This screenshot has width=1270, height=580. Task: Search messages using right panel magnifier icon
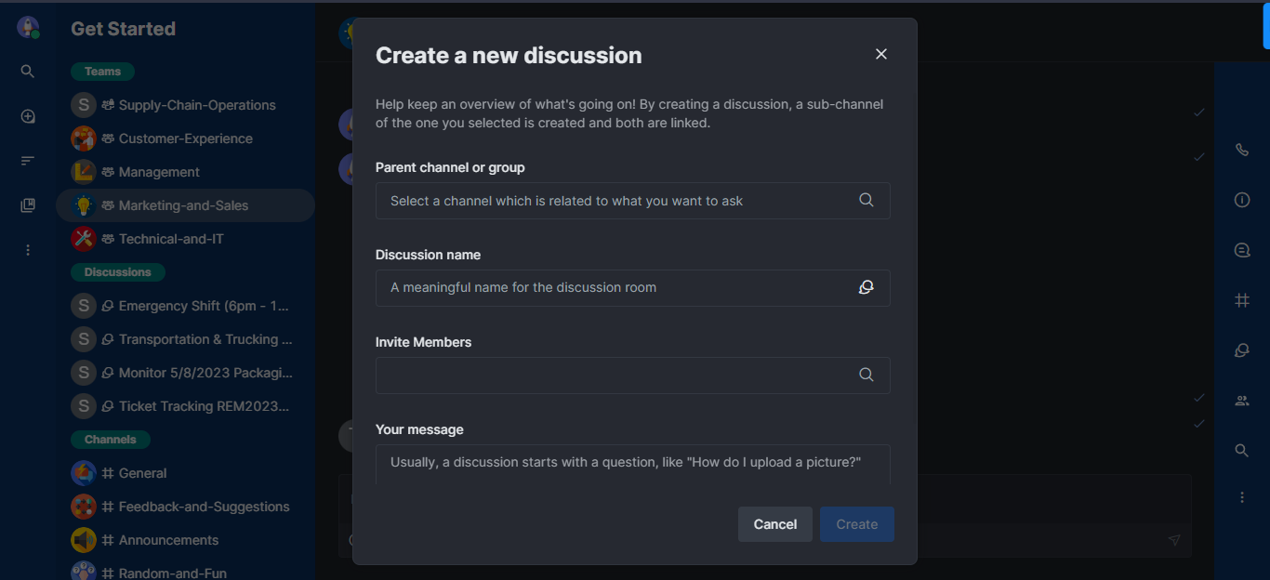(1241, 451)
